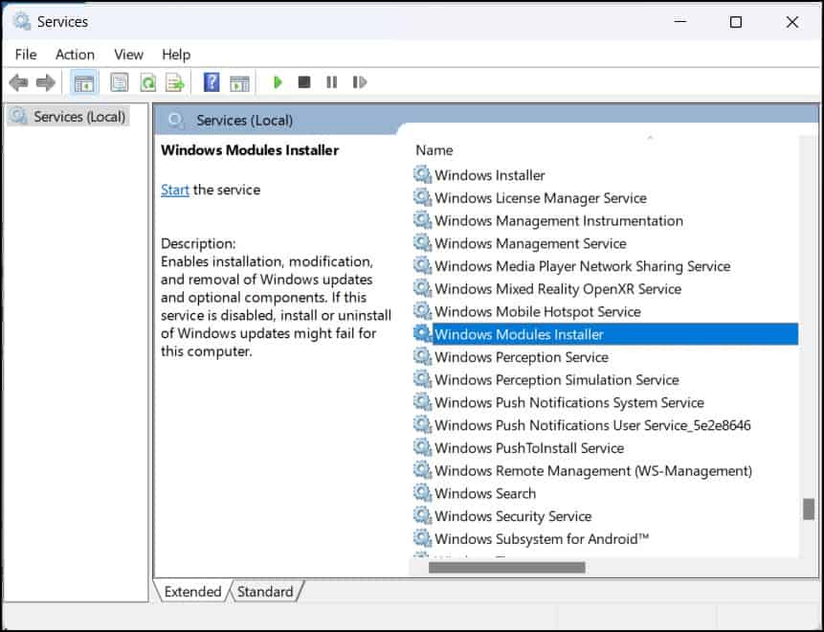Maximize the Services window
824x632 pixels.
[736, 22]
